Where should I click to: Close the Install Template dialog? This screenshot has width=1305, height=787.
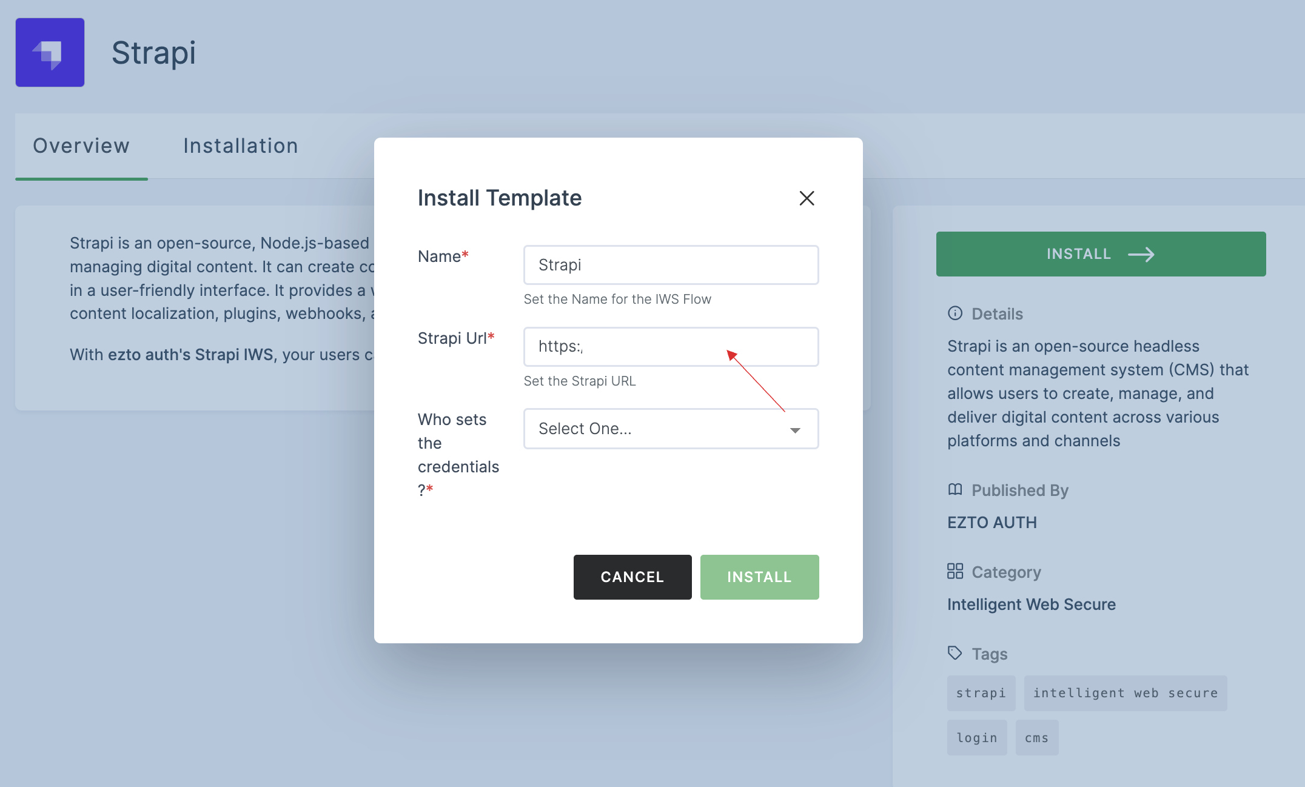pyautogui.click(x=807, y=198)
